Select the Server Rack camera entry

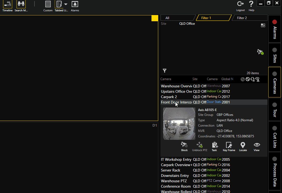tap(171, 170)
